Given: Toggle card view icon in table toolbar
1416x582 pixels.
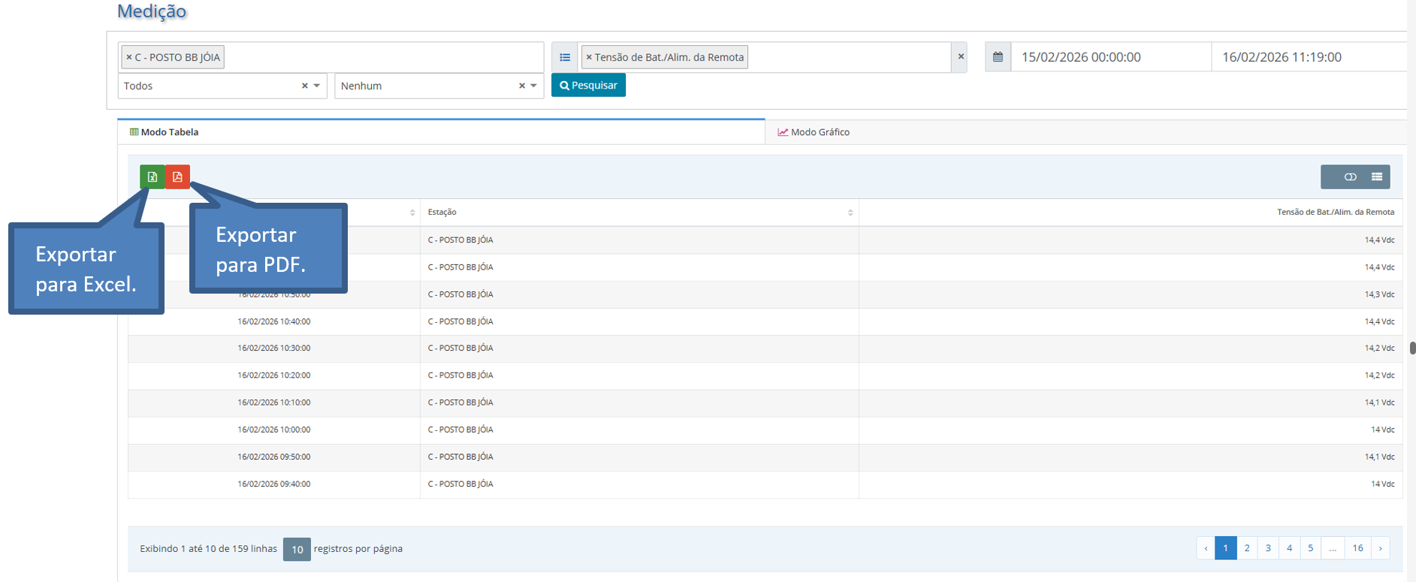Looking at the screenshot, I should pyautogui.click(x=1350, y=176).
